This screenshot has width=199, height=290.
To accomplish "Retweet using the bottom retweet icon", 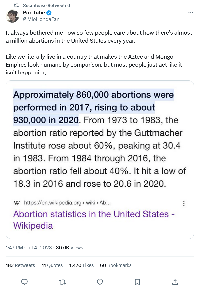I will pos(62,282).
